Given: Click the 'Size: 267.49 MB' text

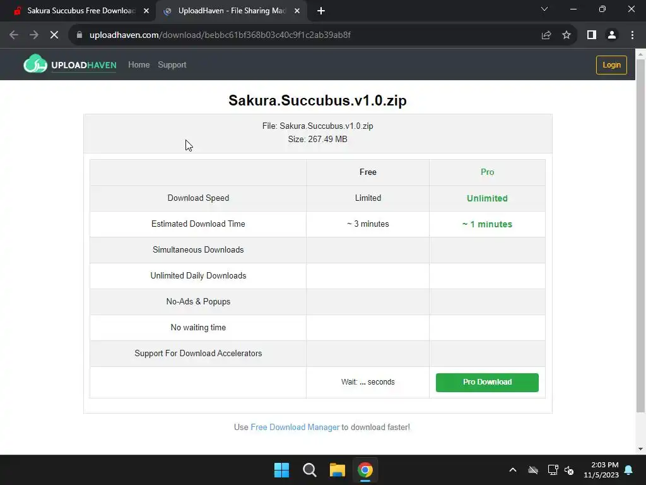Looking at the screenshot, I should point(318,140).
